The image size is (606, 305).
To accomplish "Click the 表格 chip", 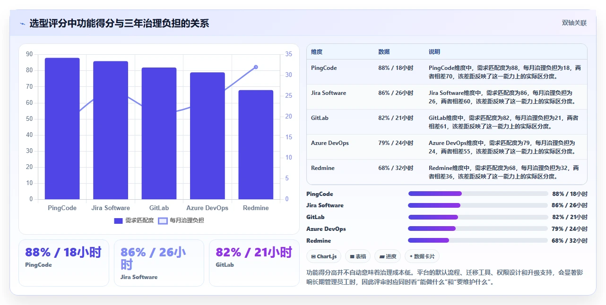I will (x=358, y=256).
